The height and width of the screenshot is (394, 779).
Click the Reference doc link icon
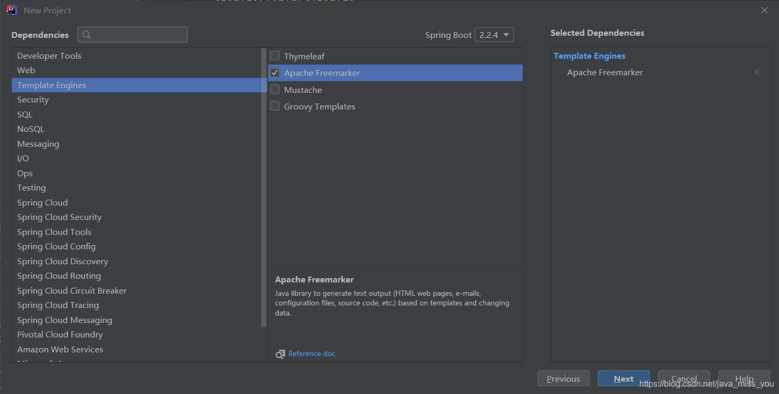coord(280,354)
